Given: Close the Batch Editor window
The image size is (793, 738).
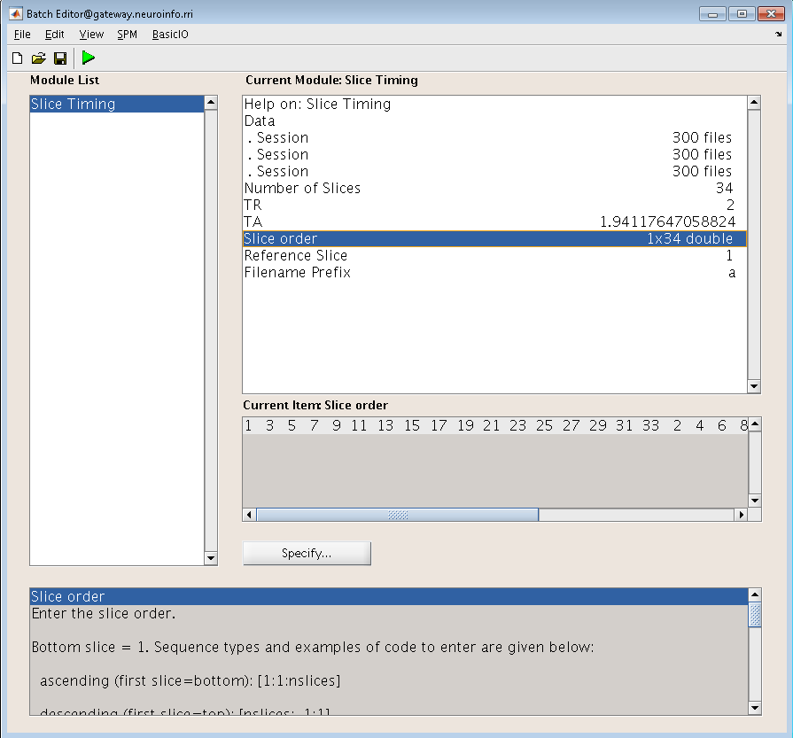Looking at the screenshot, I should pyautogui.click(x=771, y=13).
